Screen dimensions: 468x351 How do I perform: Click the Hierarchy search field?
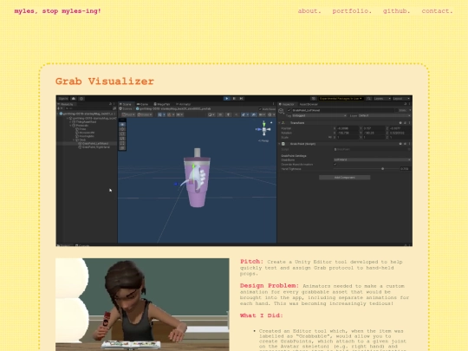(x=88, y=108)
